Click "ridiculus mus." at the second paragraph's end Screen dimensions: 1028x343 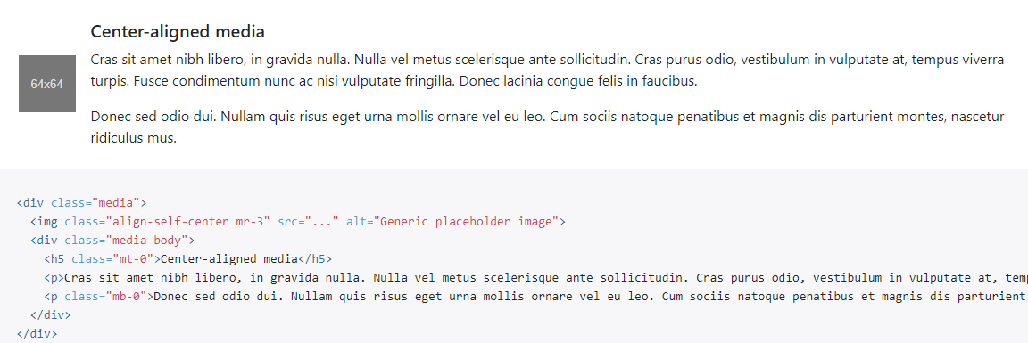[134, 138]
